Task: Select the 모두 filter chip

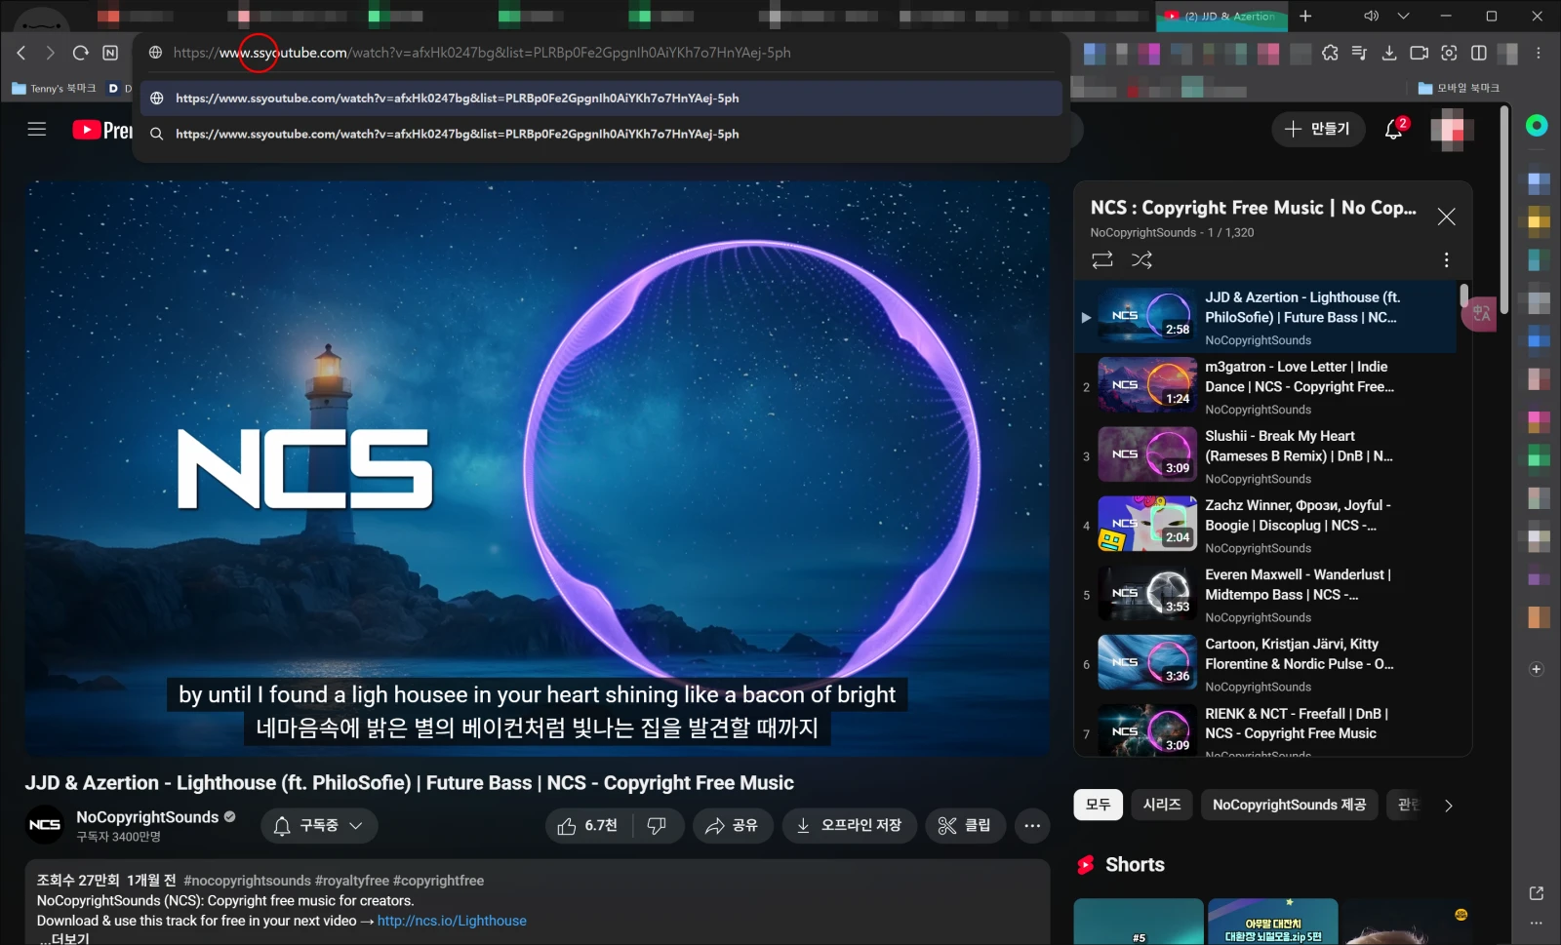Action: [x=1099, y=805]
